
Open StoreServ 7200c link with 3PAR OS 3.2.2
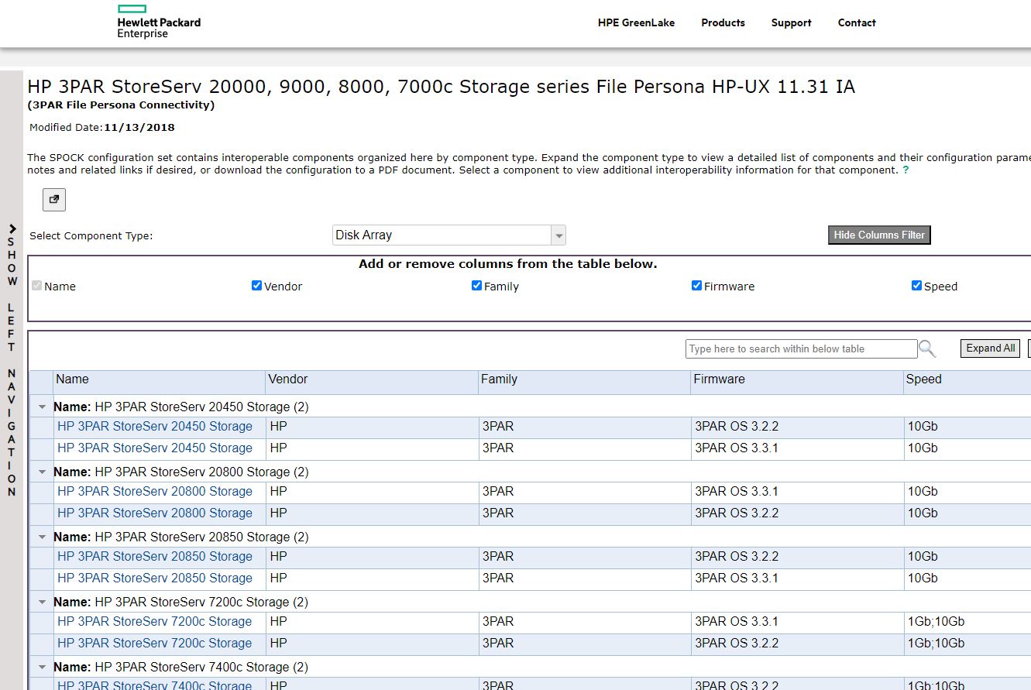(155, 644)
